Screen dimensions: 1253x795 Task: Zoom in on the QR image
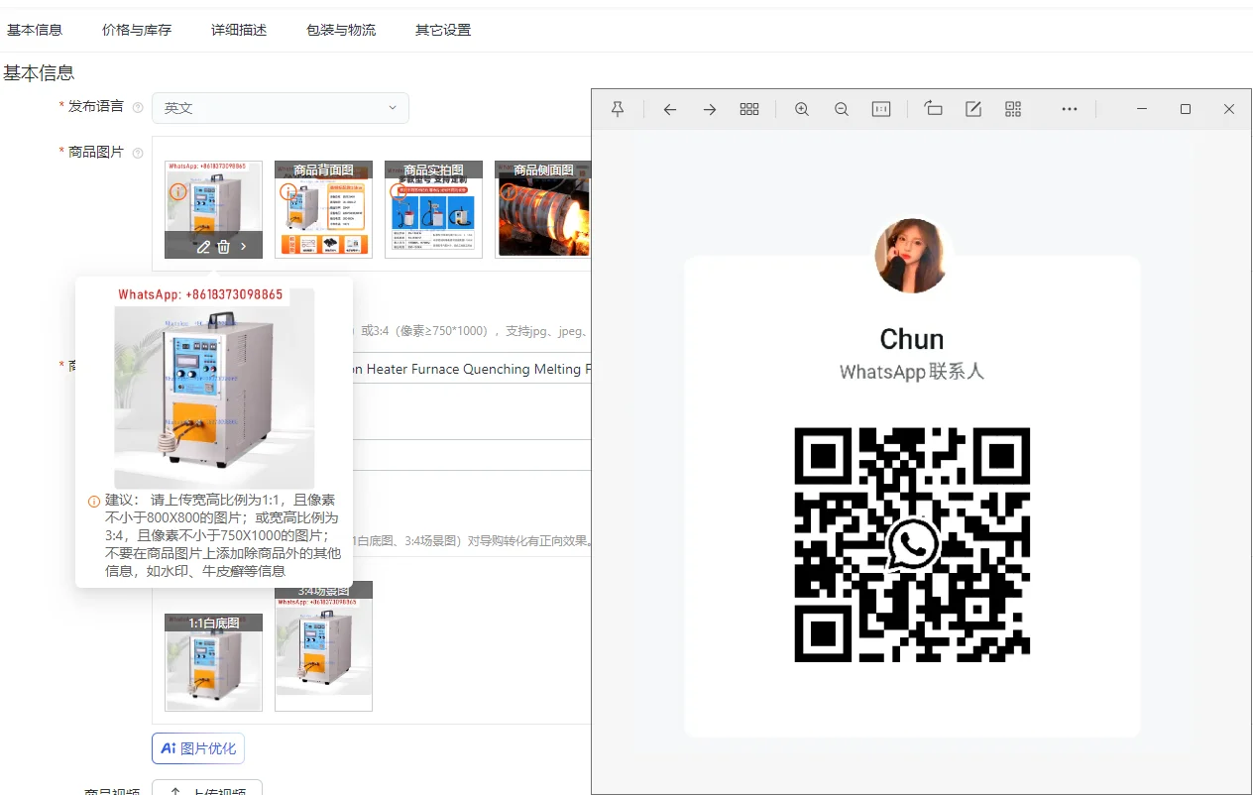(x=802, y=109)
